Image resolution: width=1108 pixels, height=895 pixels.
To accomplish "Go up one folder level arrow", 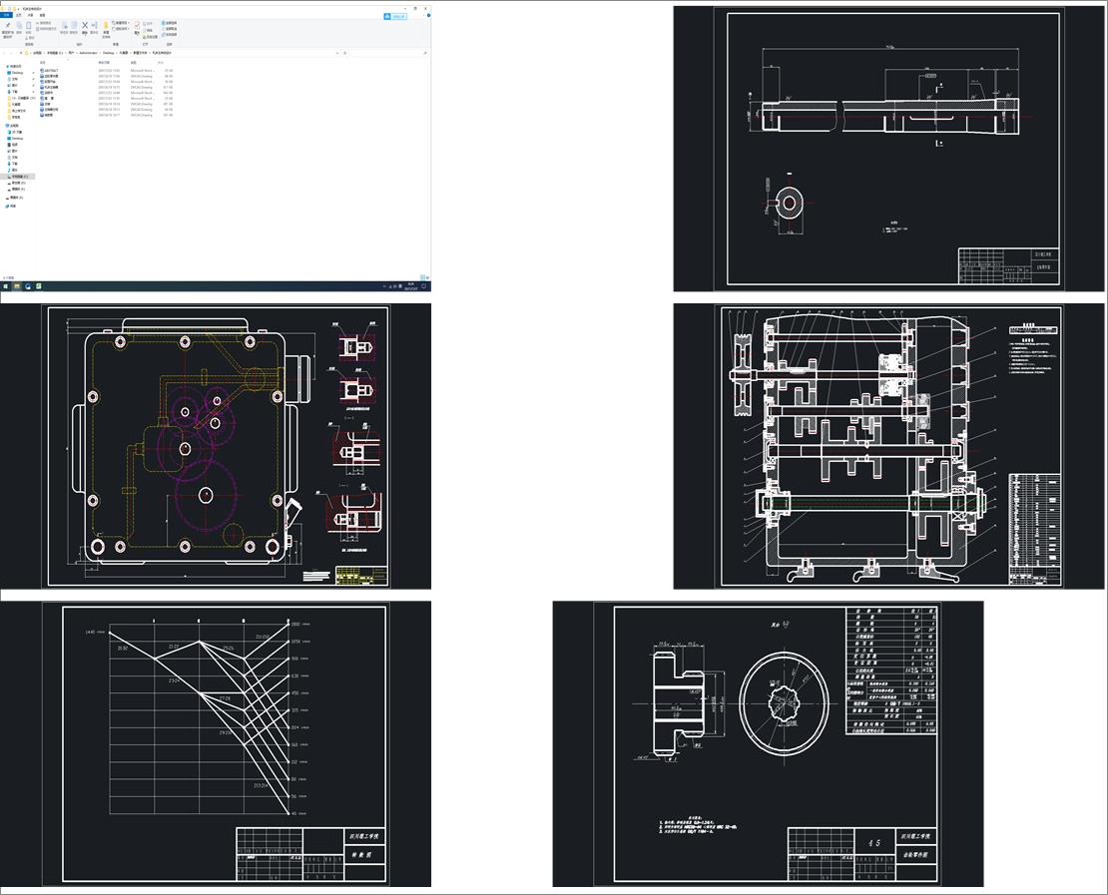I will click(21, 53).
